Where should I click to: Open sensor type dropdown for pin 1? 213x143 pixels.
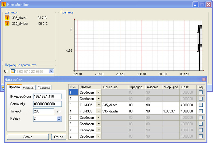coord(99,92)
